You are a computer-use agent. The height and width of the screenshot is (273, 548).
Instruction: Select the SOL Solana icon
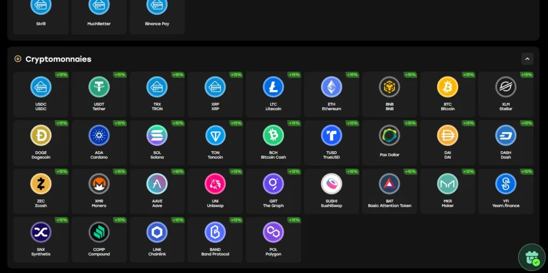157,135
